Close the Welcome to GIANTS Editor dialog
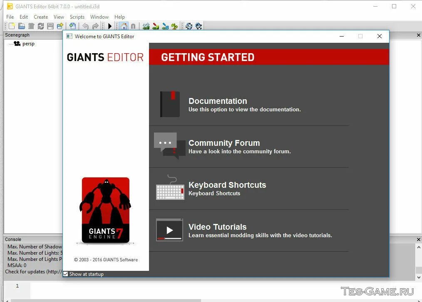The width and height of the screenshot is (422, 302). (380, 36)
